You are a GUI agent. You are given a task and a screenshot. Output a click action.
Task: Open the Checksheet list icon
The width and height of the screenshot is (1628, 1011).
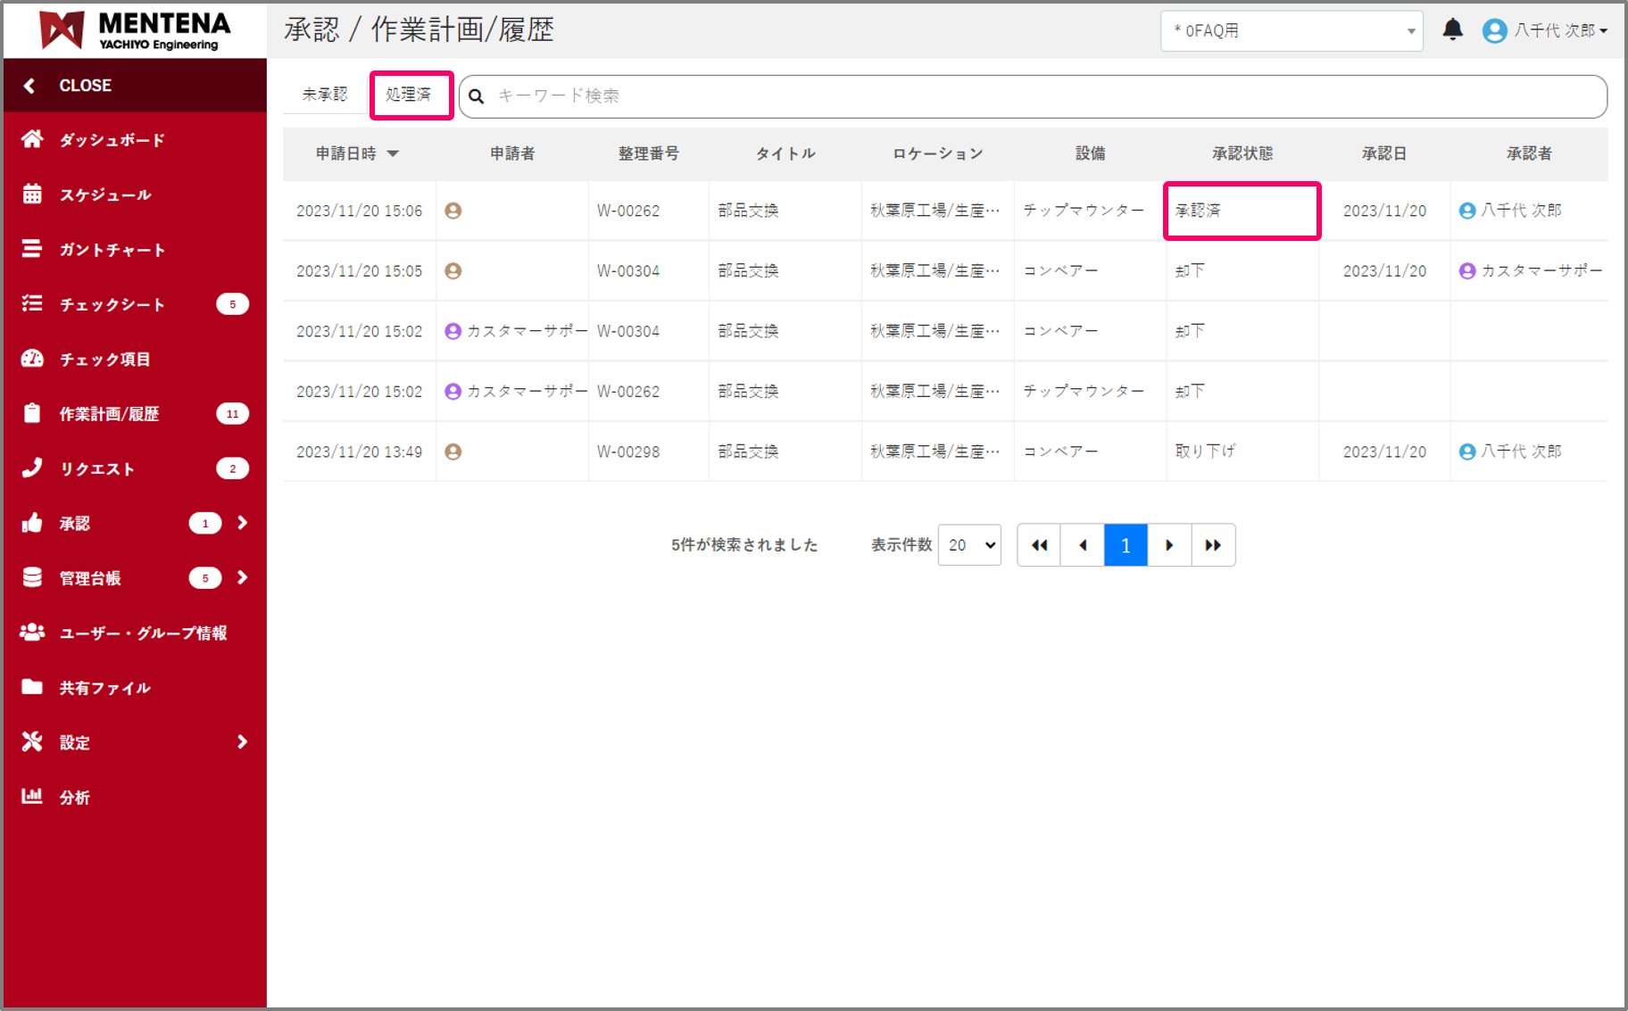coord(32,304)
